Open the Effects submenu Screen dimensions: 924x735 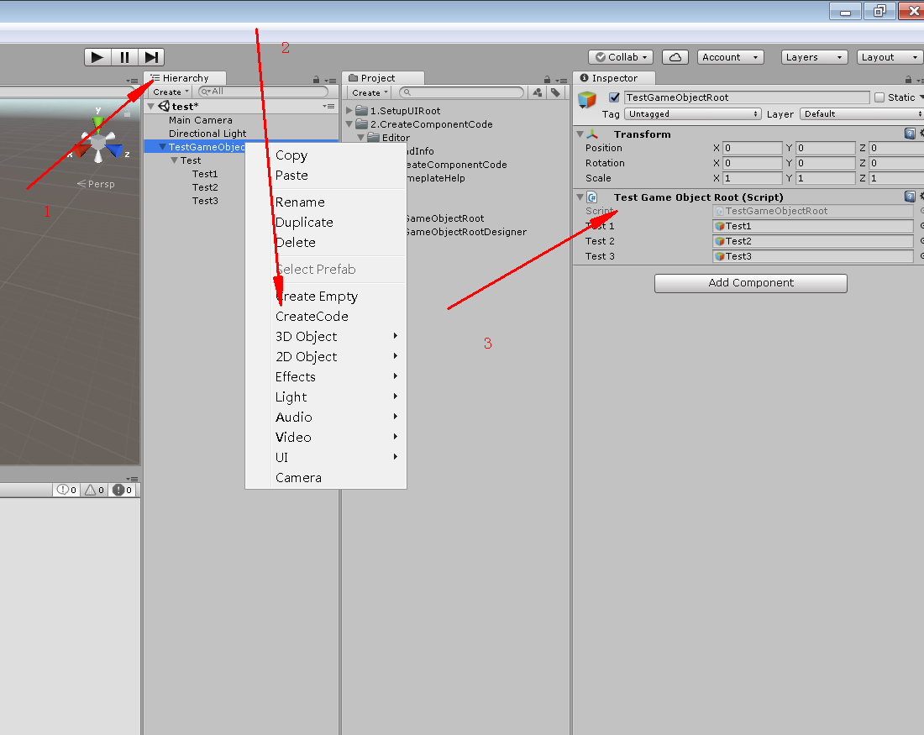point(326,376)
